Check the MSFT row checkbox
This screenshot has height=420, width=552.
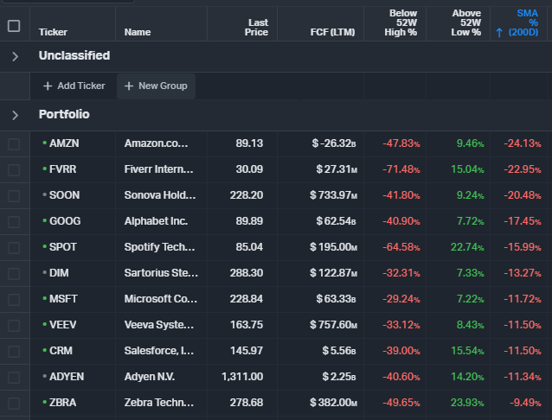click(14, 299)
